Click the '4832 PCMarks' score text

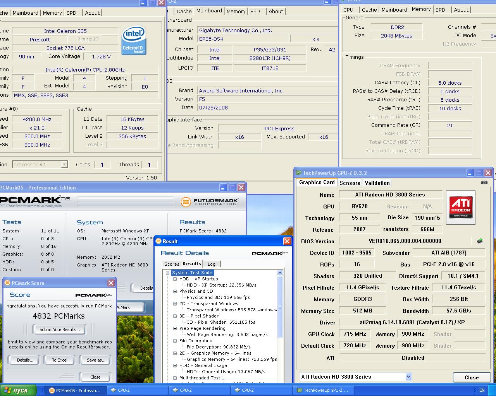point(59,316)
